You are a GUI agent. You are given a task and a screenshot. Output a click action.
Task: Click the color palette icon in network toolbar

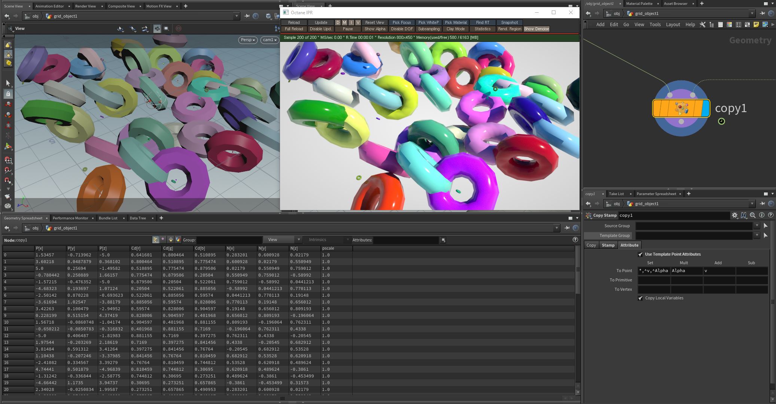coord(729,25)
